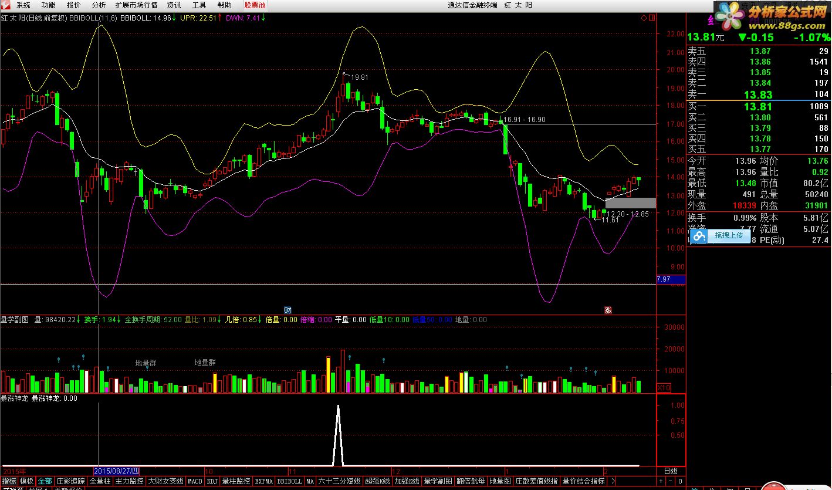
Task: Open the 系统 menu
Action: coord(23,5)
